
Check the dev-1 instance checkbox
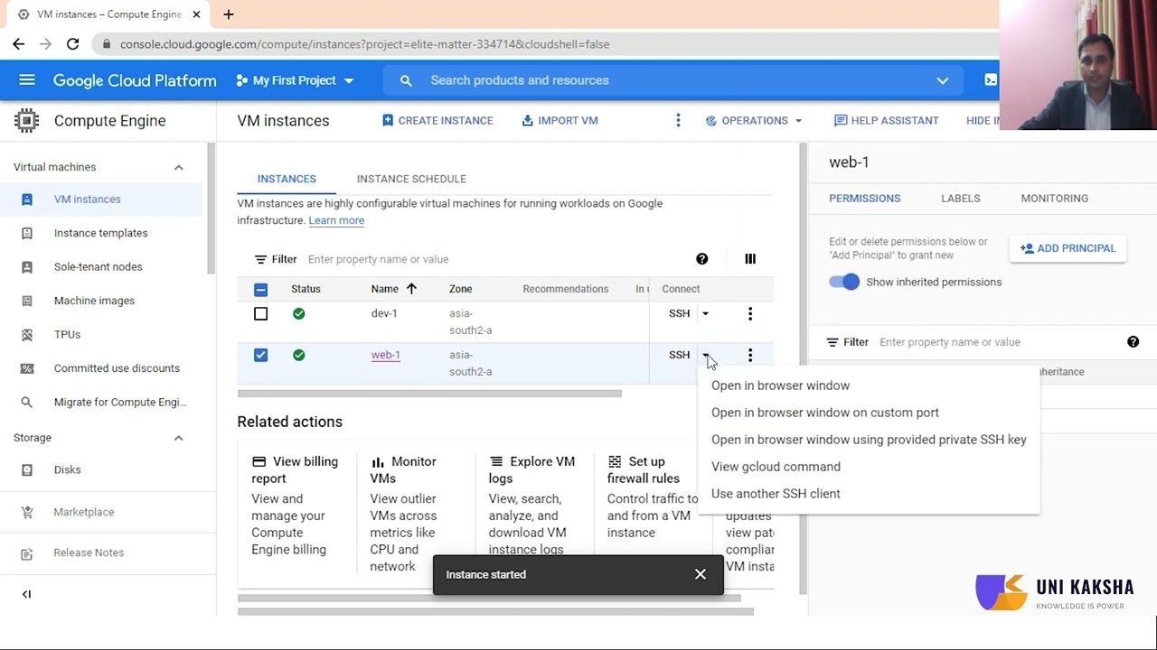point(260,313)
